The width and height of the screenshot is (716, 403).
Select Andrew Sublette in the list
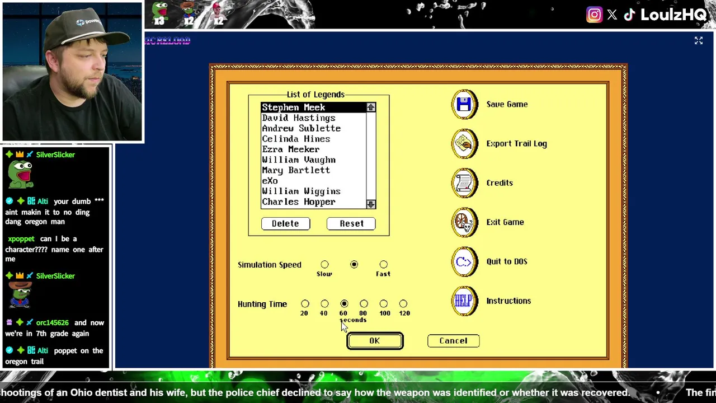tap(314, 128)
